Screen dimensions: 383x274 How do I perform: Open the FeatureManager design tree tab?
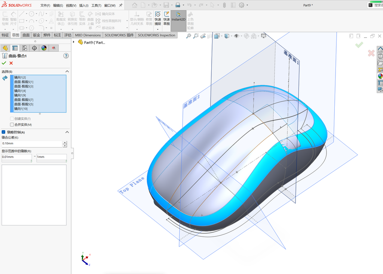click(5, 48)
